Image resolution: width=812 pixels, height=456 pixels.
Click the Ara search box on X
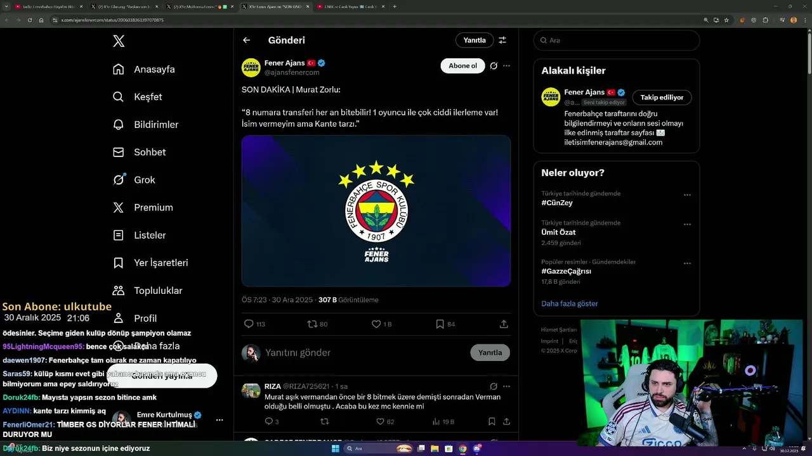click(617, 40)
